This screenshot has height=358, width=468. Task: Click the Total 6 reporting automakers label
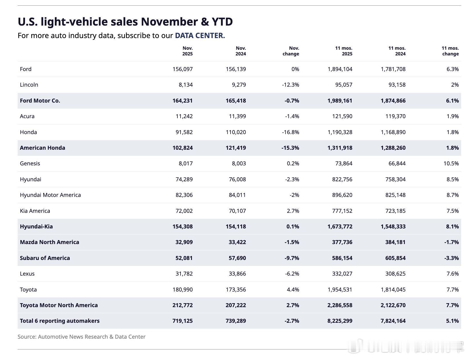click(x=60, y=321)
